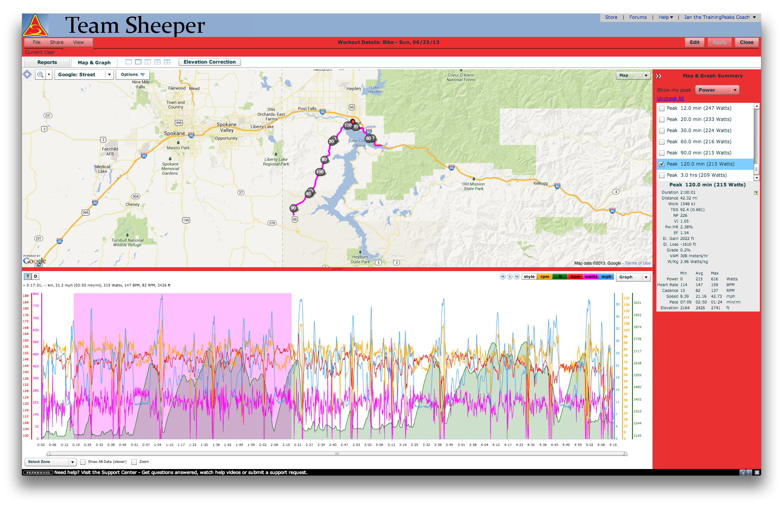The height and width of the screenshot is (506, 783).
Task: Click the T time axis toggle
Action: pos(28,276)
